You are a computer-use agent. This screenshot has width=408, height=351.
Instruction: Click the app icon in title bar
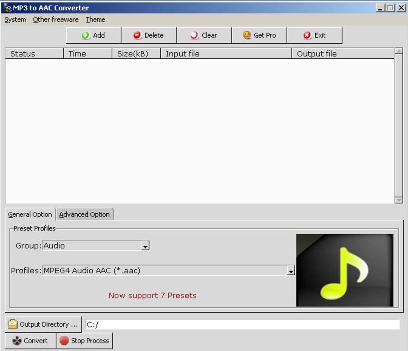pos(8,8)
